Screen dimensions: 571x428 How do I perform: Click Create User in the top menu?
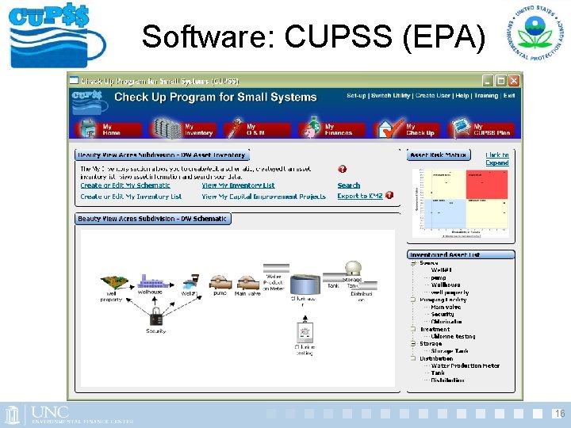433,95
